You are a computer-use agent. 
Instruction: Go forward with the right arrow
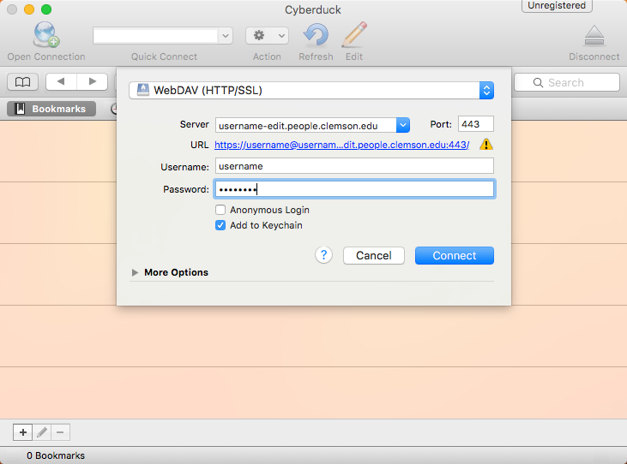93,82
